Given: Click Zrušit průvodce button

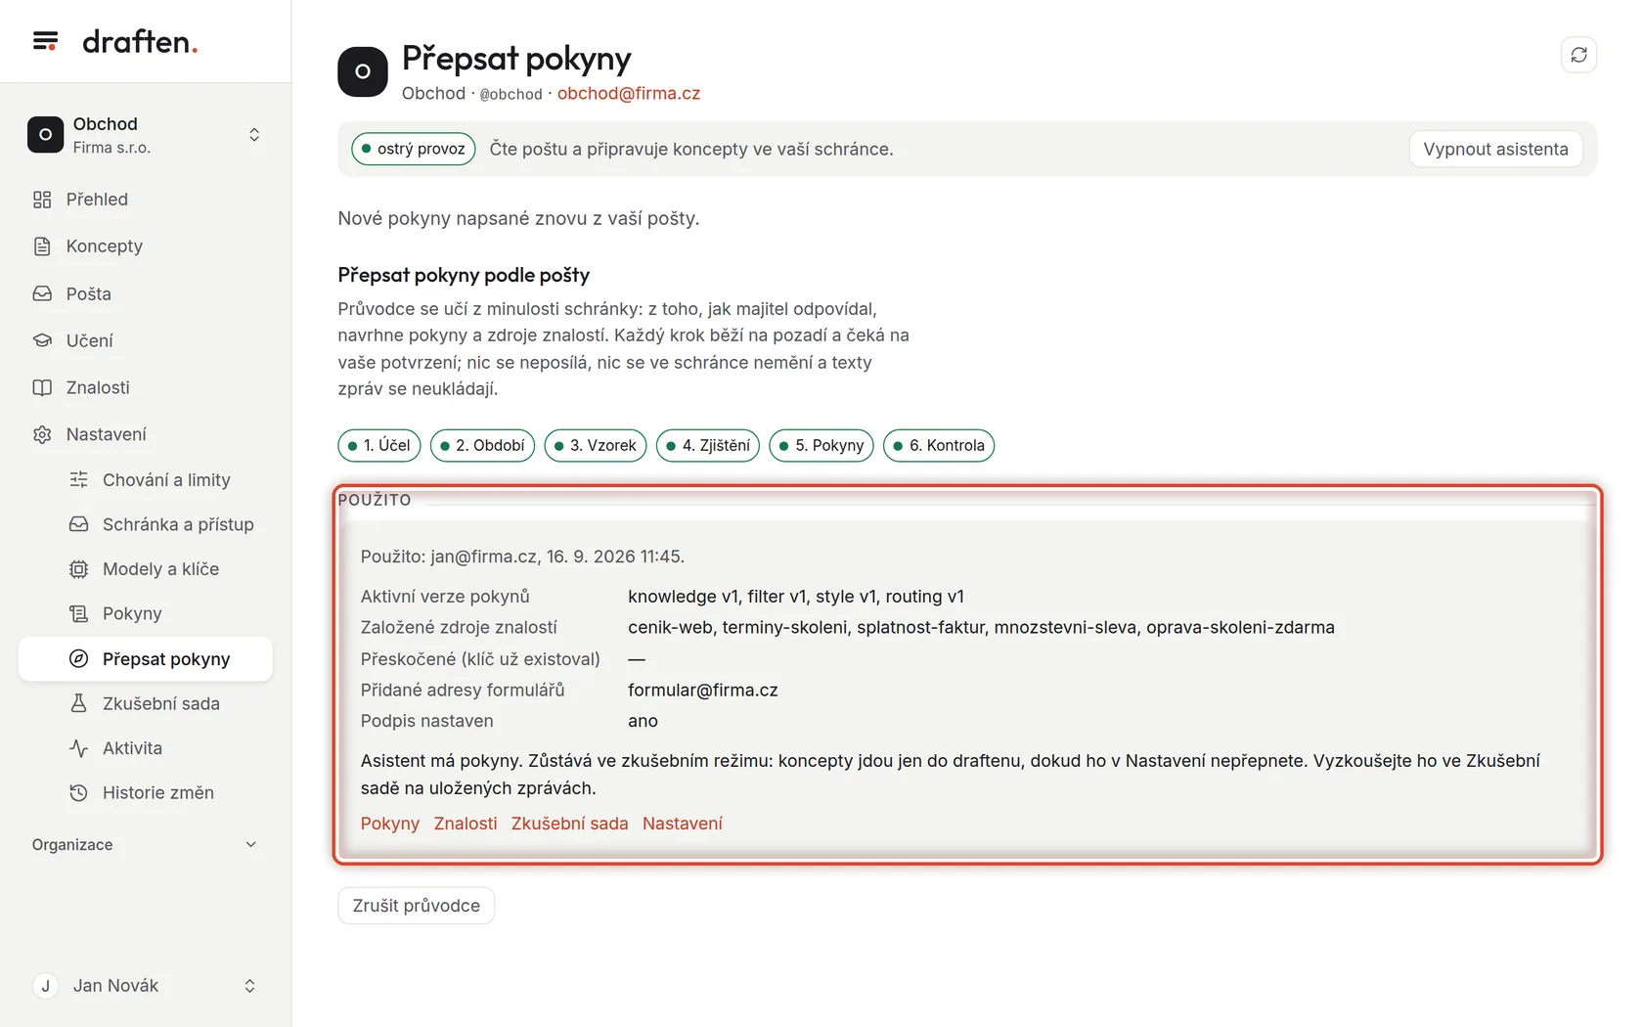Looking at the screenshot, I should (x=416, y=906).
